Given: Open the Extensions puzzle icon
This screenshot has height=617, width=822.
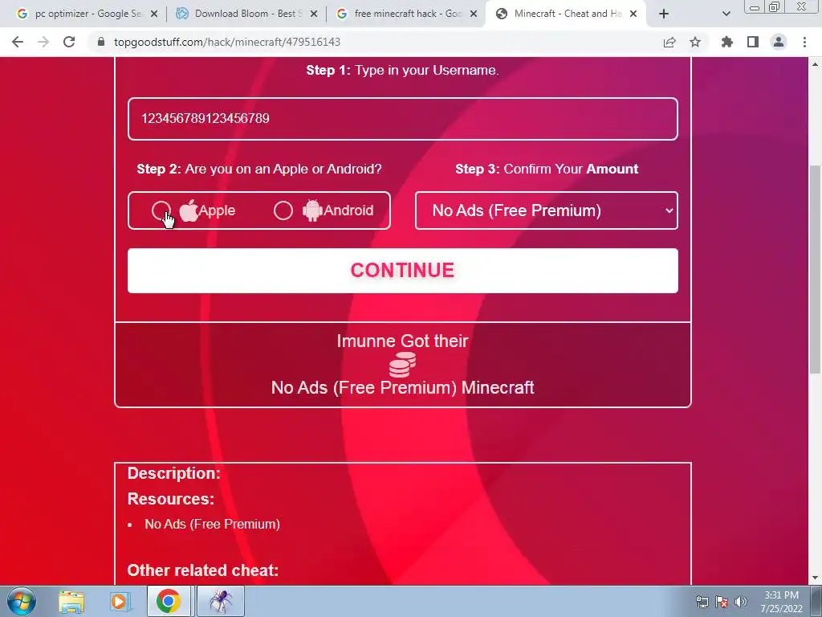Looking at the screenshot, I should click(727, 42).
